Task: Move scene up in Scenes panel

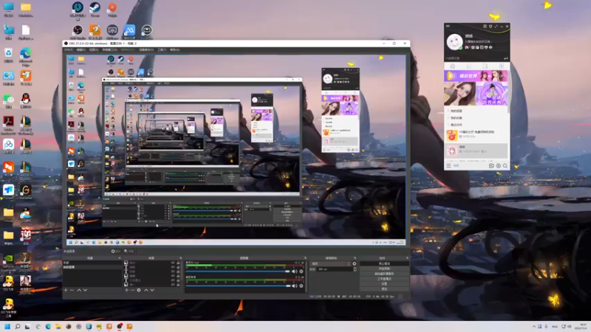Action: [79, 290]
